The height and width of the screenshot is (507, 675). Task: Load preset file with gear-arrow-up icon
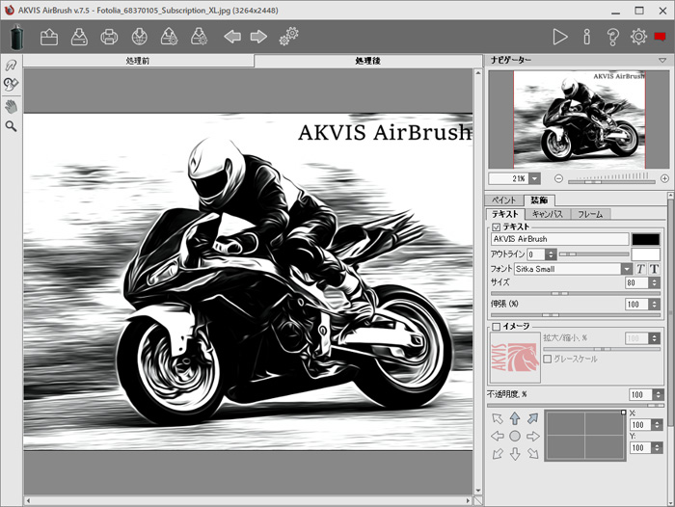click(169, 37)
